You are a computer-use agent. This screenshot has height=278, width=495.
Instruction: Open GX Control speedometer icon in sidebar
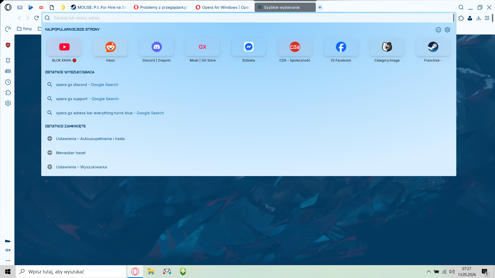[8, 29]
